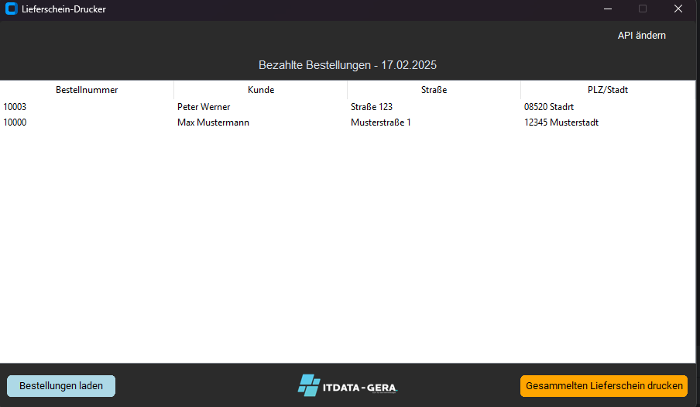The height and width of the screenshot is (407, 700).
Task: Select the Musterstraße 1 cell
Action: pyautogui.click(x=381, y=122)
